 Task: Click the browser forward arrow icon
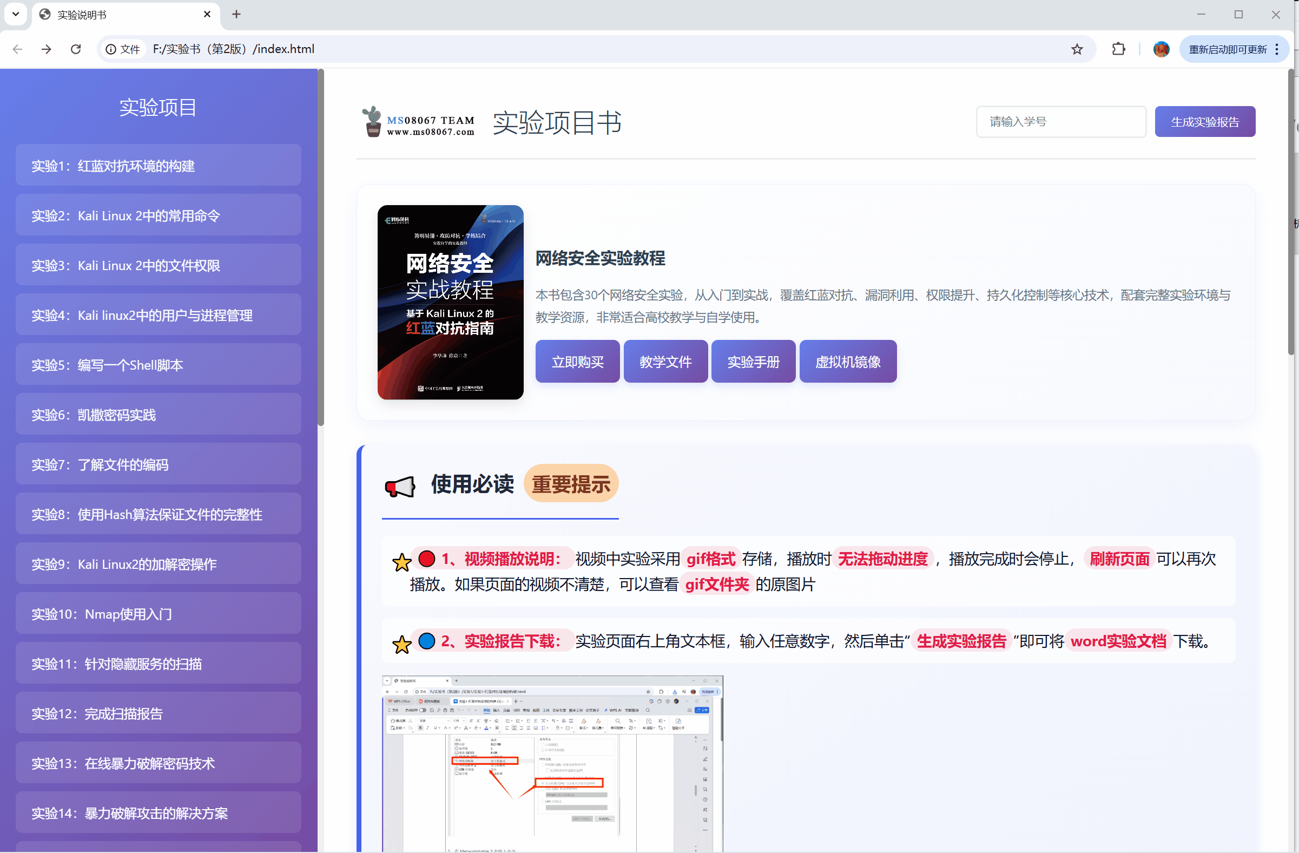(47, 49)
